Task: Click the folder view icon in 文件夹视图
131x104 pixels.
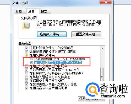Action: tap(26, 26)
